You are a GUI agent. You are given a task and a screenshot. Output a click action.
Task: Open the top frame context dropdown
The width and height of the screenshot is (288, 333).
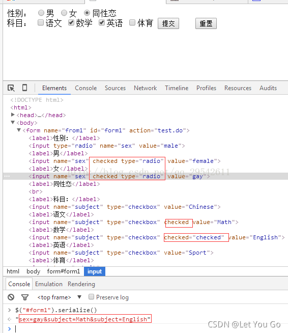tap(59, 297)
